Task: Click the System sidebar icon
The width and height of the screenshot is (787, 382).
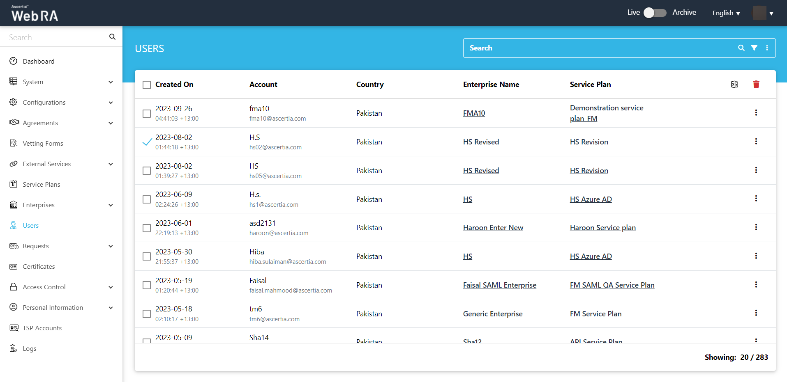Action: click(x=14, y=82)
